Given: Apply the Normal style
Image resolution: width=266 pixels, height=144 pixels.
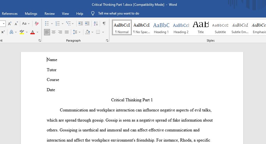Looking at the screenshot, I should 122,27.
